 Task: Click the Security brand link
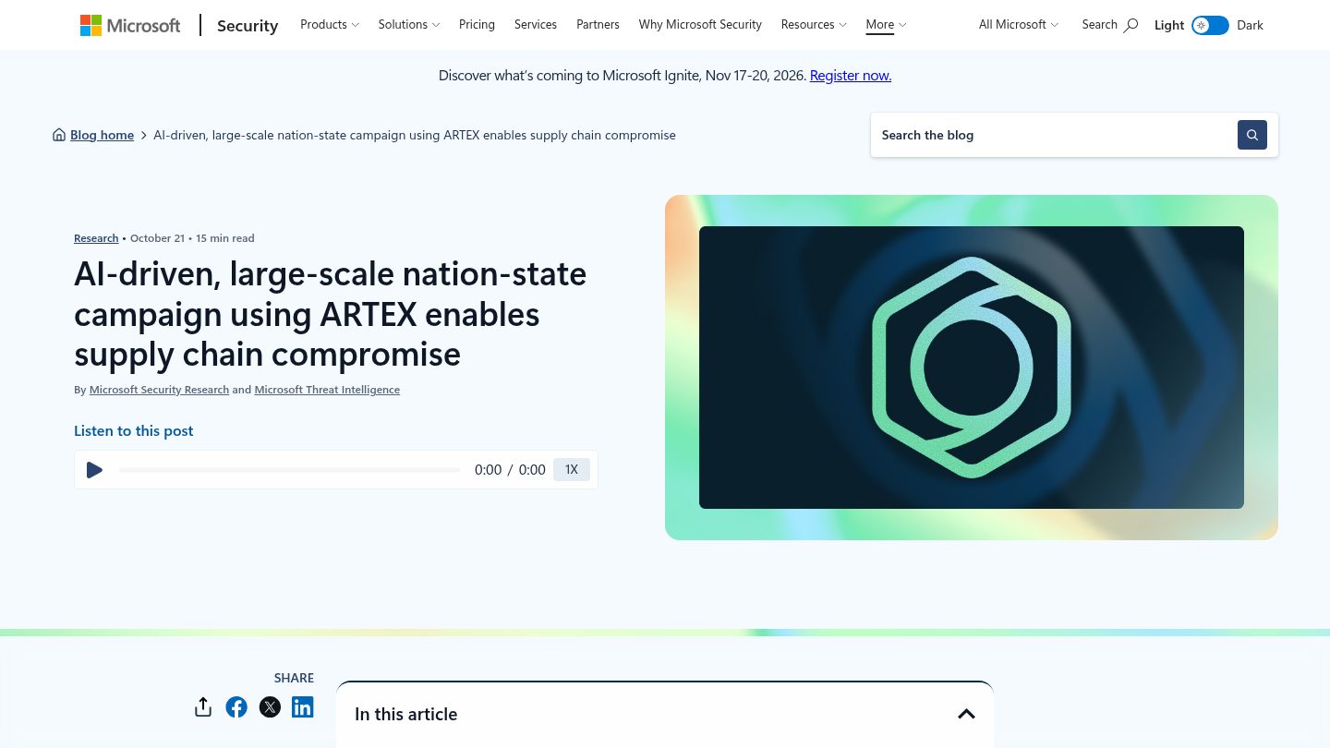tap(248, 26)
